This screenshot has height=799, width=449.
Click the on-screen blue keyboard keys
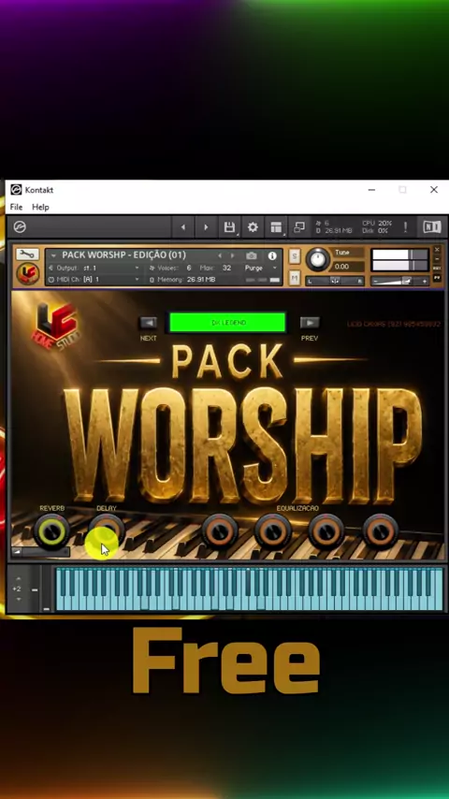coord(249,589)
